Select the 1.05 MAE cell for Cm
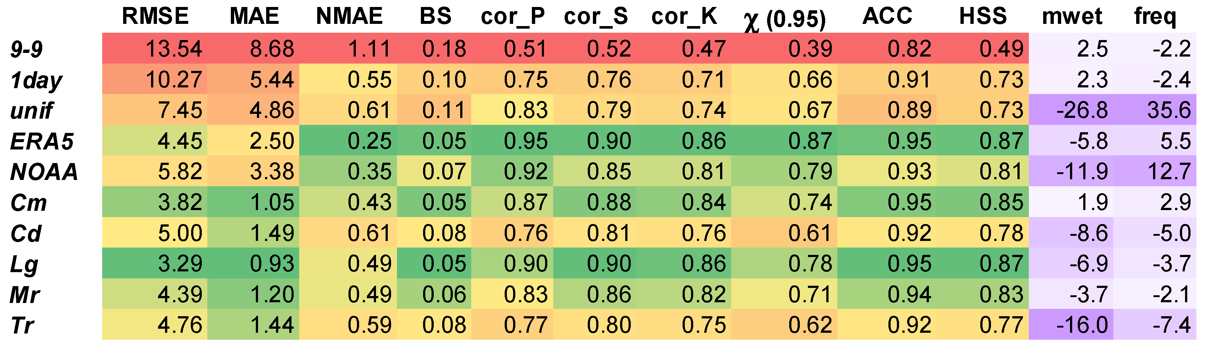This screenshot has width=1206, height=350. point(272,203)
